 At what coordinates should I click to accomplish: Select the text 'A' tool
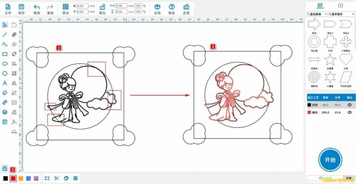pyautogui.click(x=5, y=83)
